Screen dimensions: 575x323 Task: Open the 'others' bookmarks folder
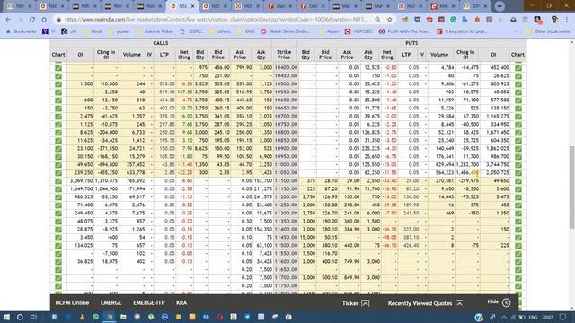[219, 31]
